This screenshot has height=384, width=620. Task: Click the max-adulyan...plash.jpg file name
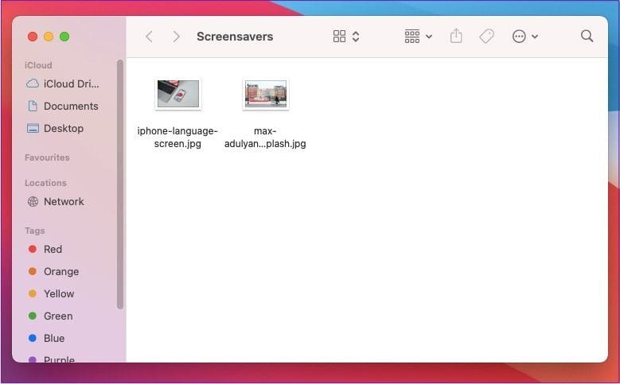pos(265,137)
